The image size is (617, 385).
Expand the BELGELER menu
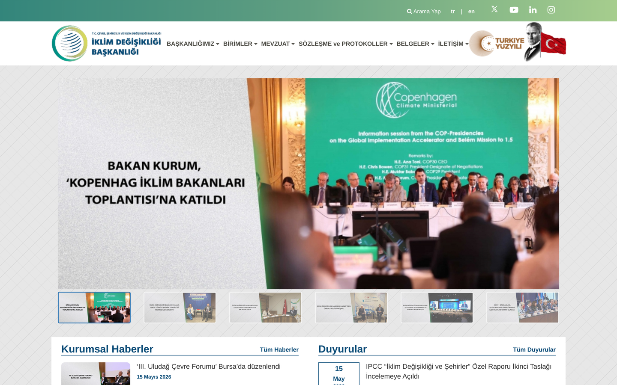[415, 44]
